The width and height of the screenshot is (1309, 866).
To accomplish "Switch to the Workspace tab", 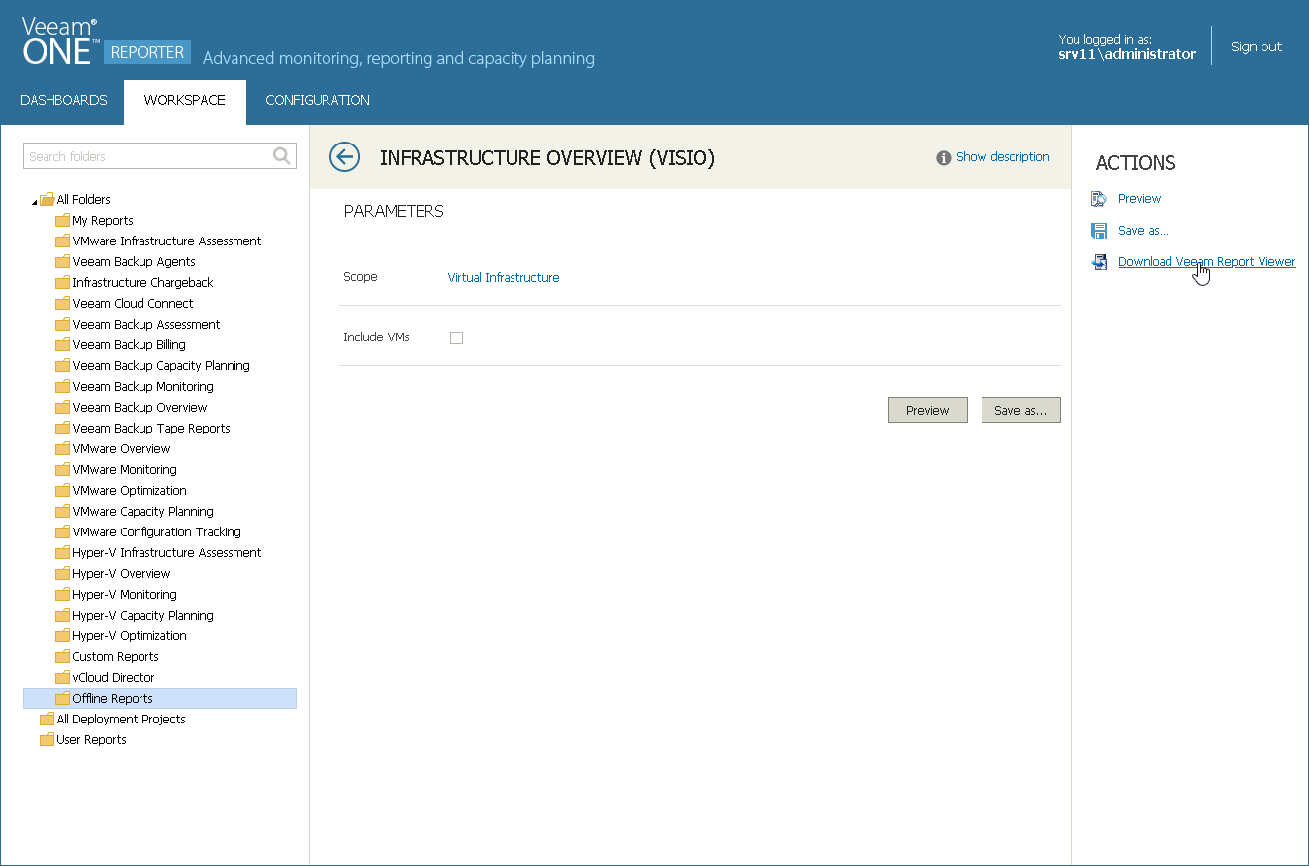I will point(185,100).
